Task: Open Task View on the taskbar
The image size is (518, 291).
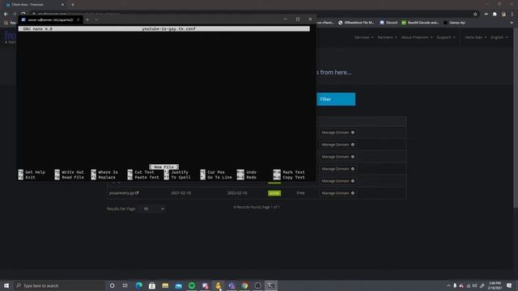Action: 125,285
